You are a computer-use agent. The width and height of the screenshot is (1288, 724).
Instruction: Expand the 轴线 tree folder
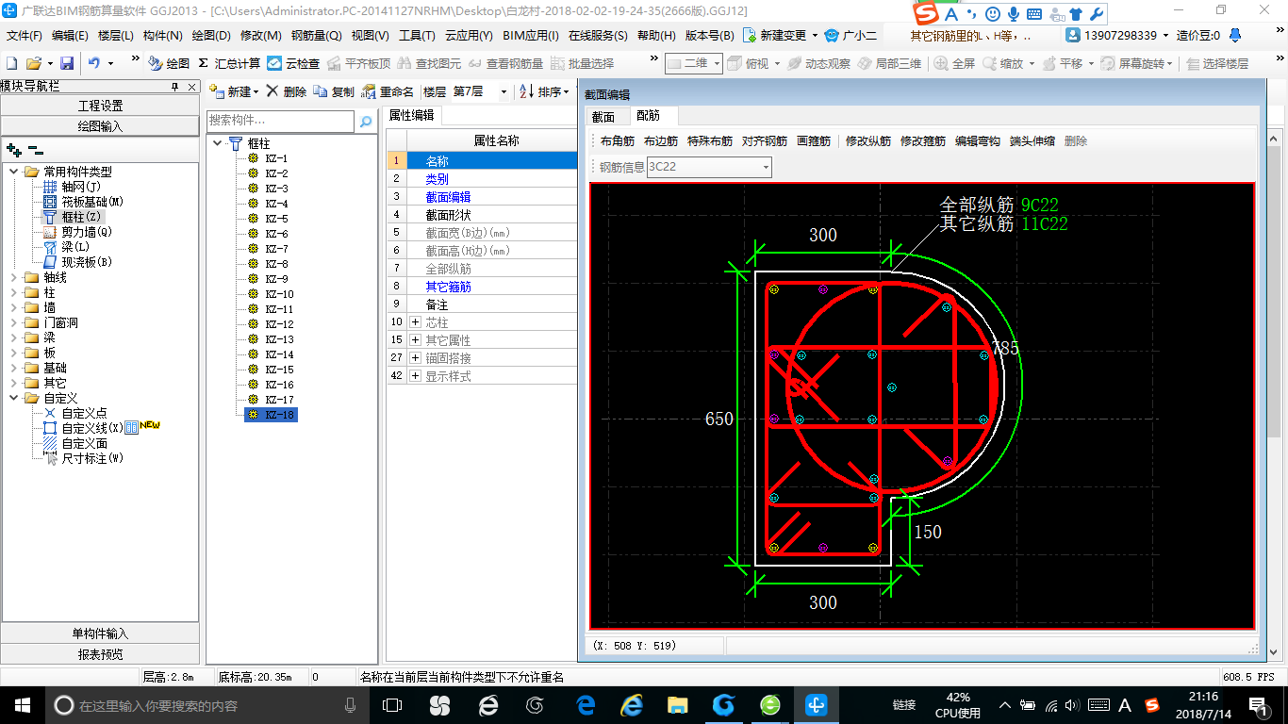13,277
